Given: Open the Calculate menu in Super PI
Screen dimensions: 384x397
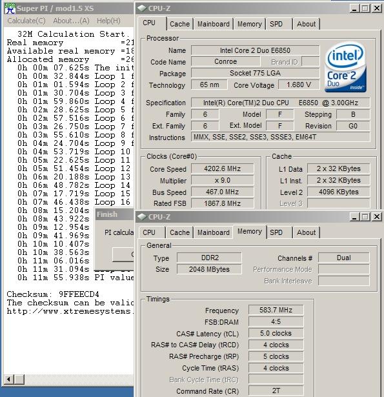Looking at the screenshot, I should coord(26,21).
